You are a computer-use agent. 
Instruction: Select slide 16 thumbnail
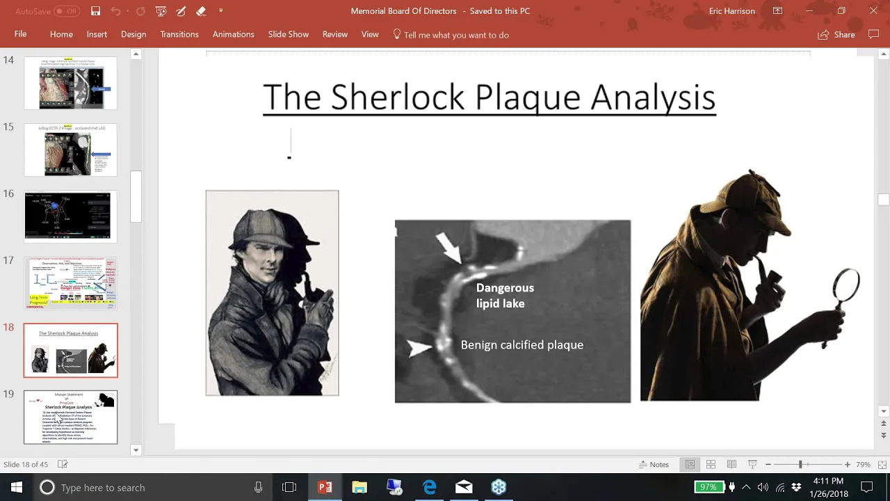(x=71, y=216)
